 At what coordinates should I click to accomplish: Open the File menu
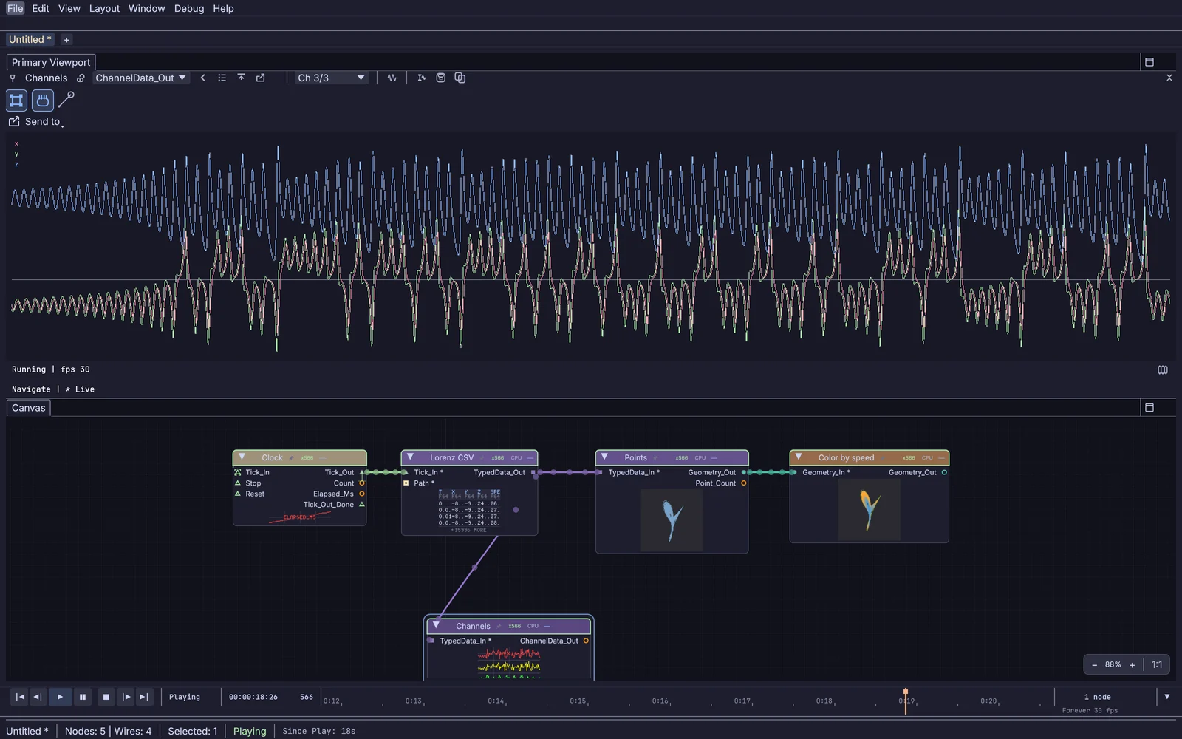pos(16,8)
